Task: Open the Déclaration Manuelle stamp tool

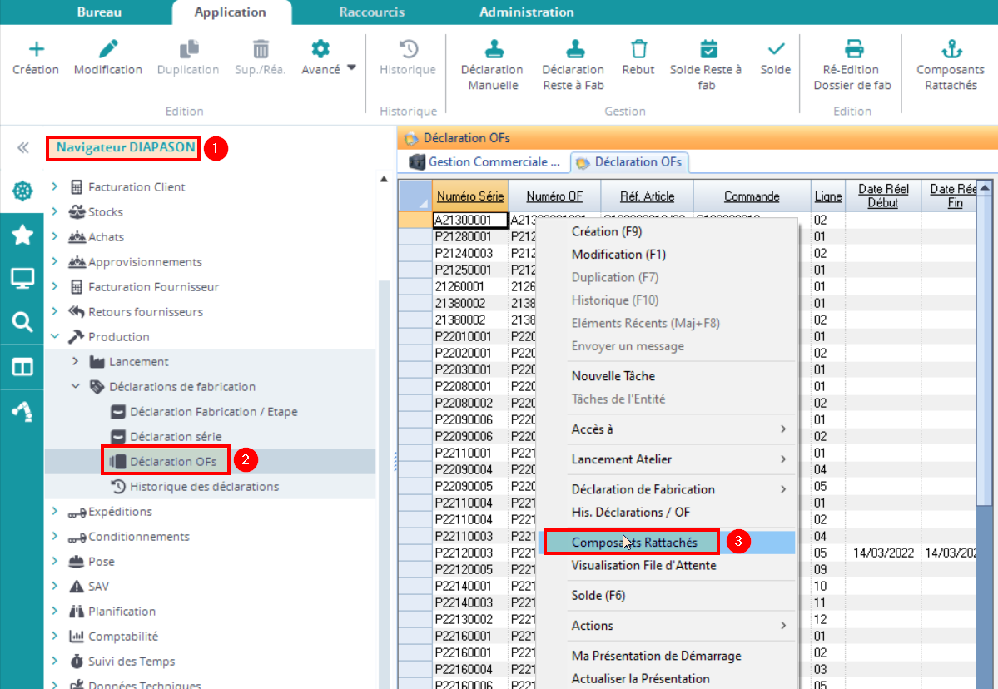Action: (x=492, y=48)
